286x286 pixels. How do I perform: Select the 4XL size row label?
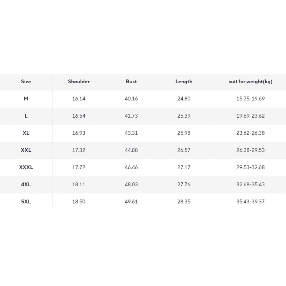coord(26,184)
